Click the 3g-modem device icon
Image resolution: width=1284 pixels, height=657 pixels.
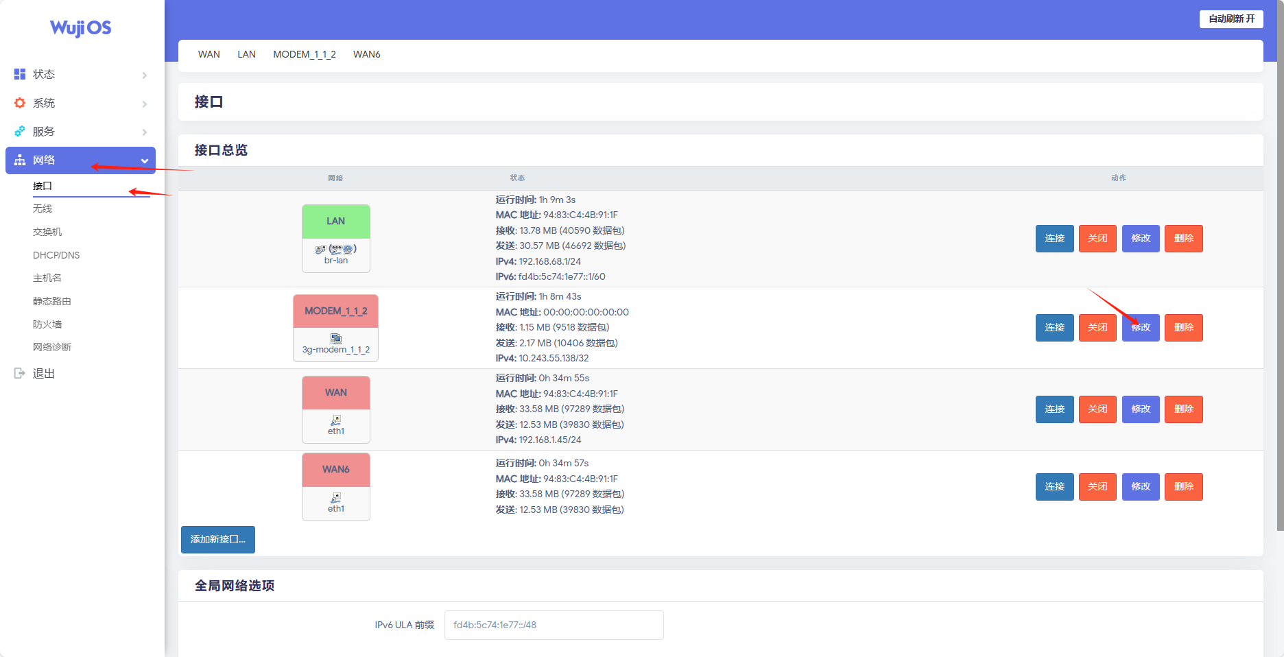click(x=335, y=338)
